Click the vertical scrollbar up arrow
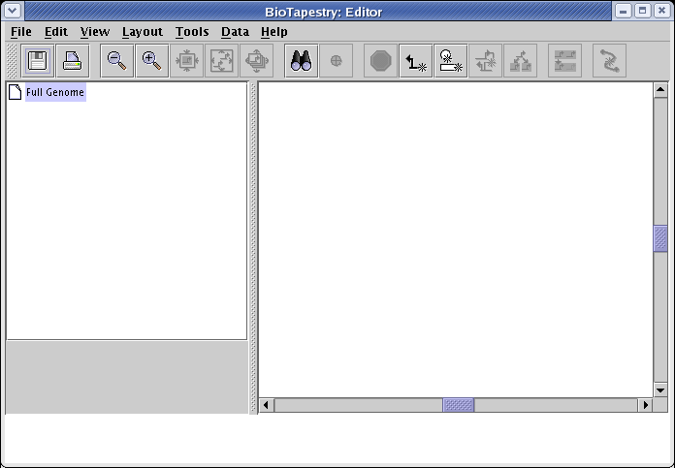Image resolution: width=675 pixels, height=468 pixels. [660, 90]
